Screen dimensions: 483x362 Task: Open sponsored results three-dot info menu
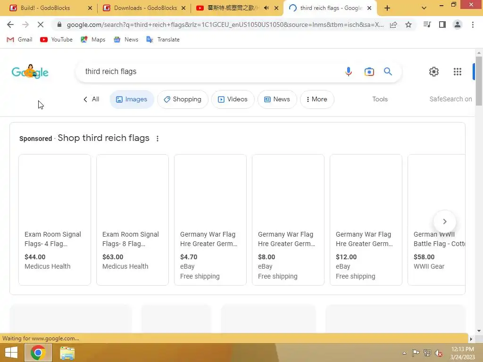(x=158, y=139)
